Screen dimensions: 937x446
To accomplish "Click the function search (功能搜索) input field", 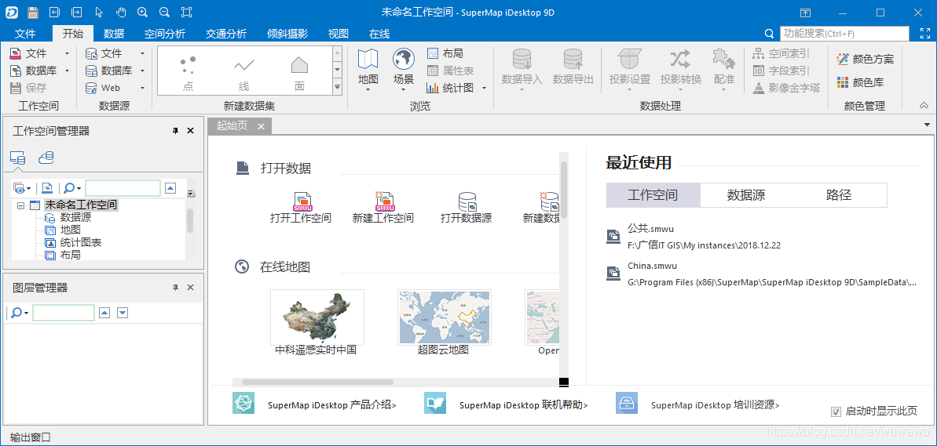I will 844,34.
